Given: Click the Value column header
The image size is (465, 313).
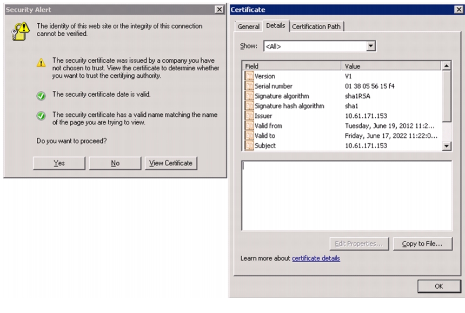Looking at the screenshot, I should point(391,66).
